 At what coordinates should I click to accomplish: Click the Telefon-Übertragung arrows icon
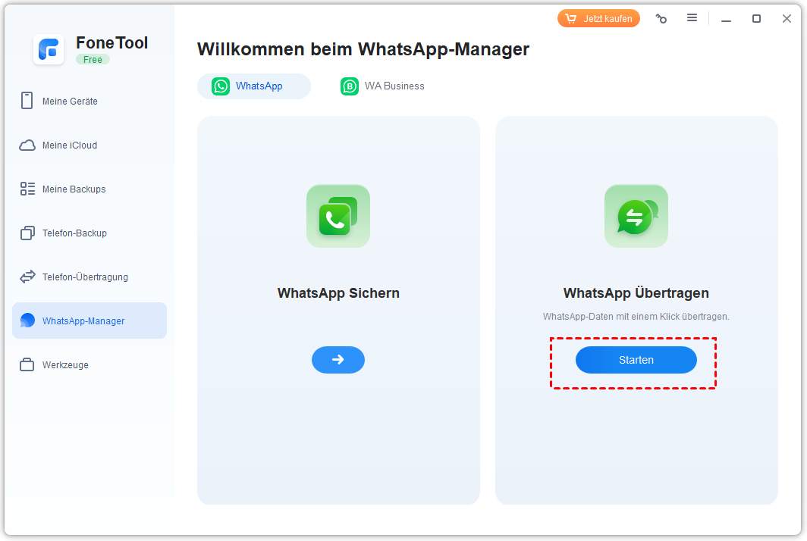(x=28, y=277)
